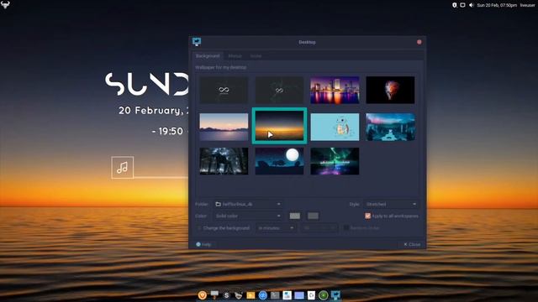538x302 pixels.
Task: Switch to the Icons tab
Action: point(256,56)
